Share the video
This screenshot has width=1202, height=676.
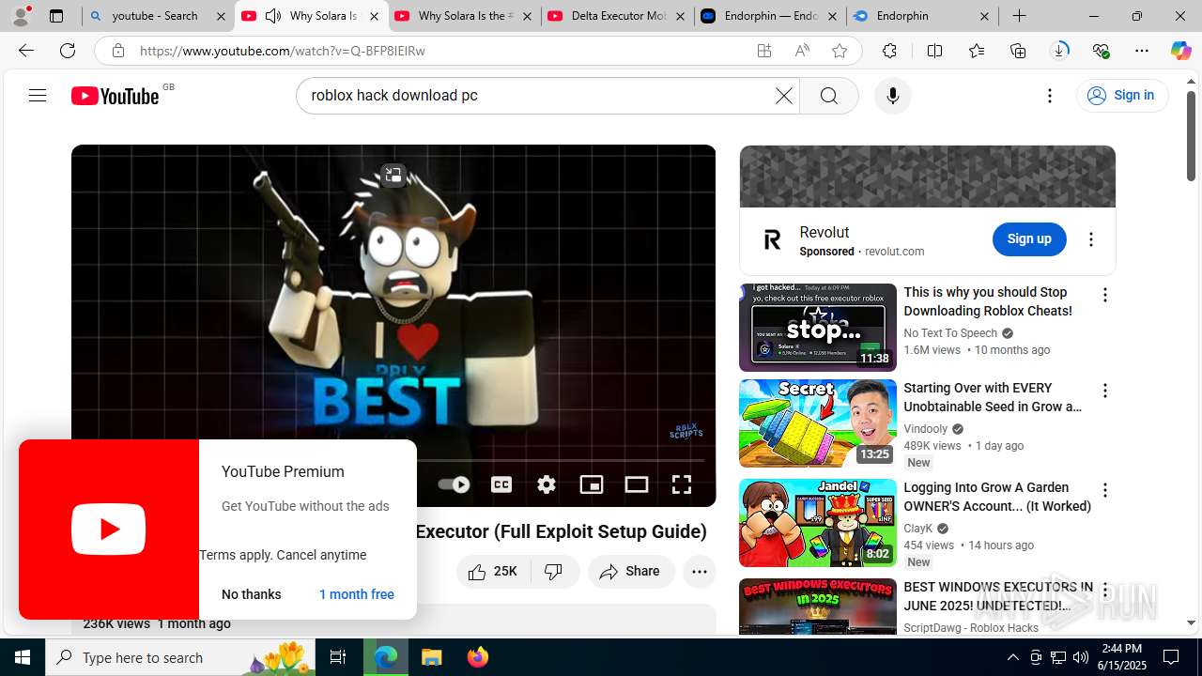click(631, 571)
